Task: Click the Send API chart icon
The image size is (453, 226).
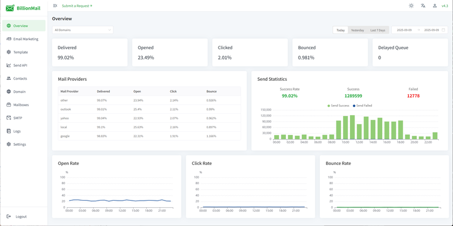Action: (x=8, y=65)
